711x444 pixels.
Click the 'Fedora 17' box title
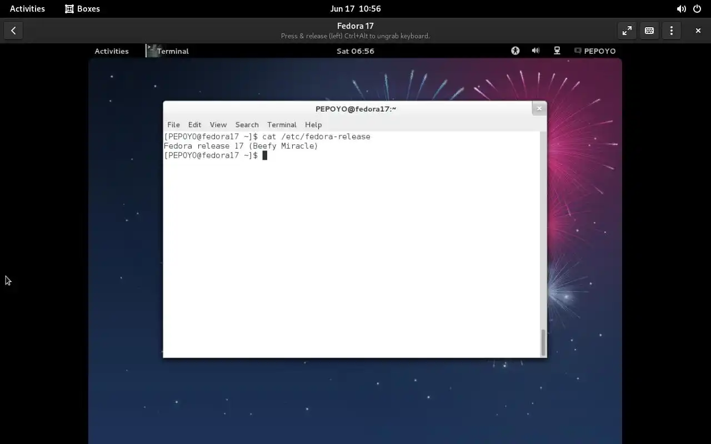pyautogui.click(x=355, y=26)
